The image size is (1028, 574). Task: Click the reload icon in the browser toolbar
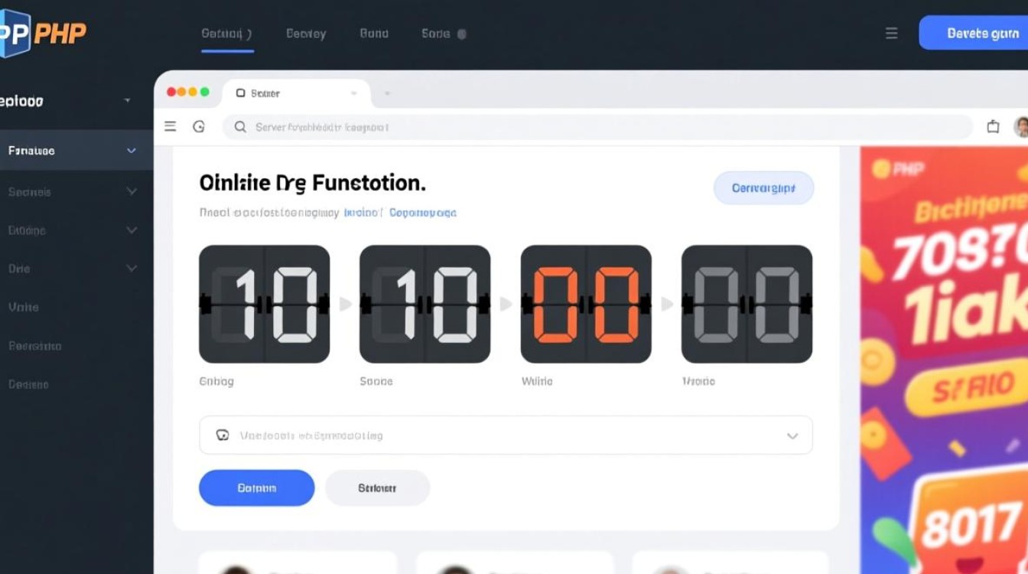(199, 127)
